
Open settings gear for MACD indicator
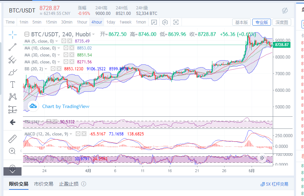[x=78, y=134]
